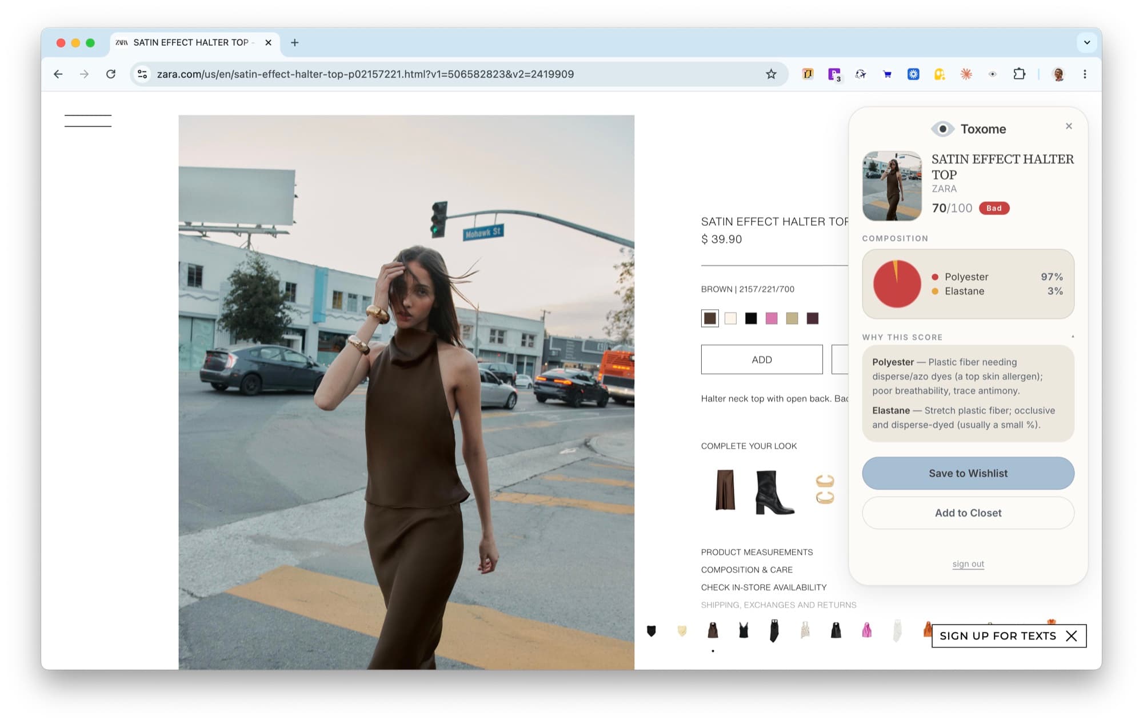Image resolution: width=1143 pixels, height=724 pixels.
Task: Select the pink color swatch
Action: (772, 318)
